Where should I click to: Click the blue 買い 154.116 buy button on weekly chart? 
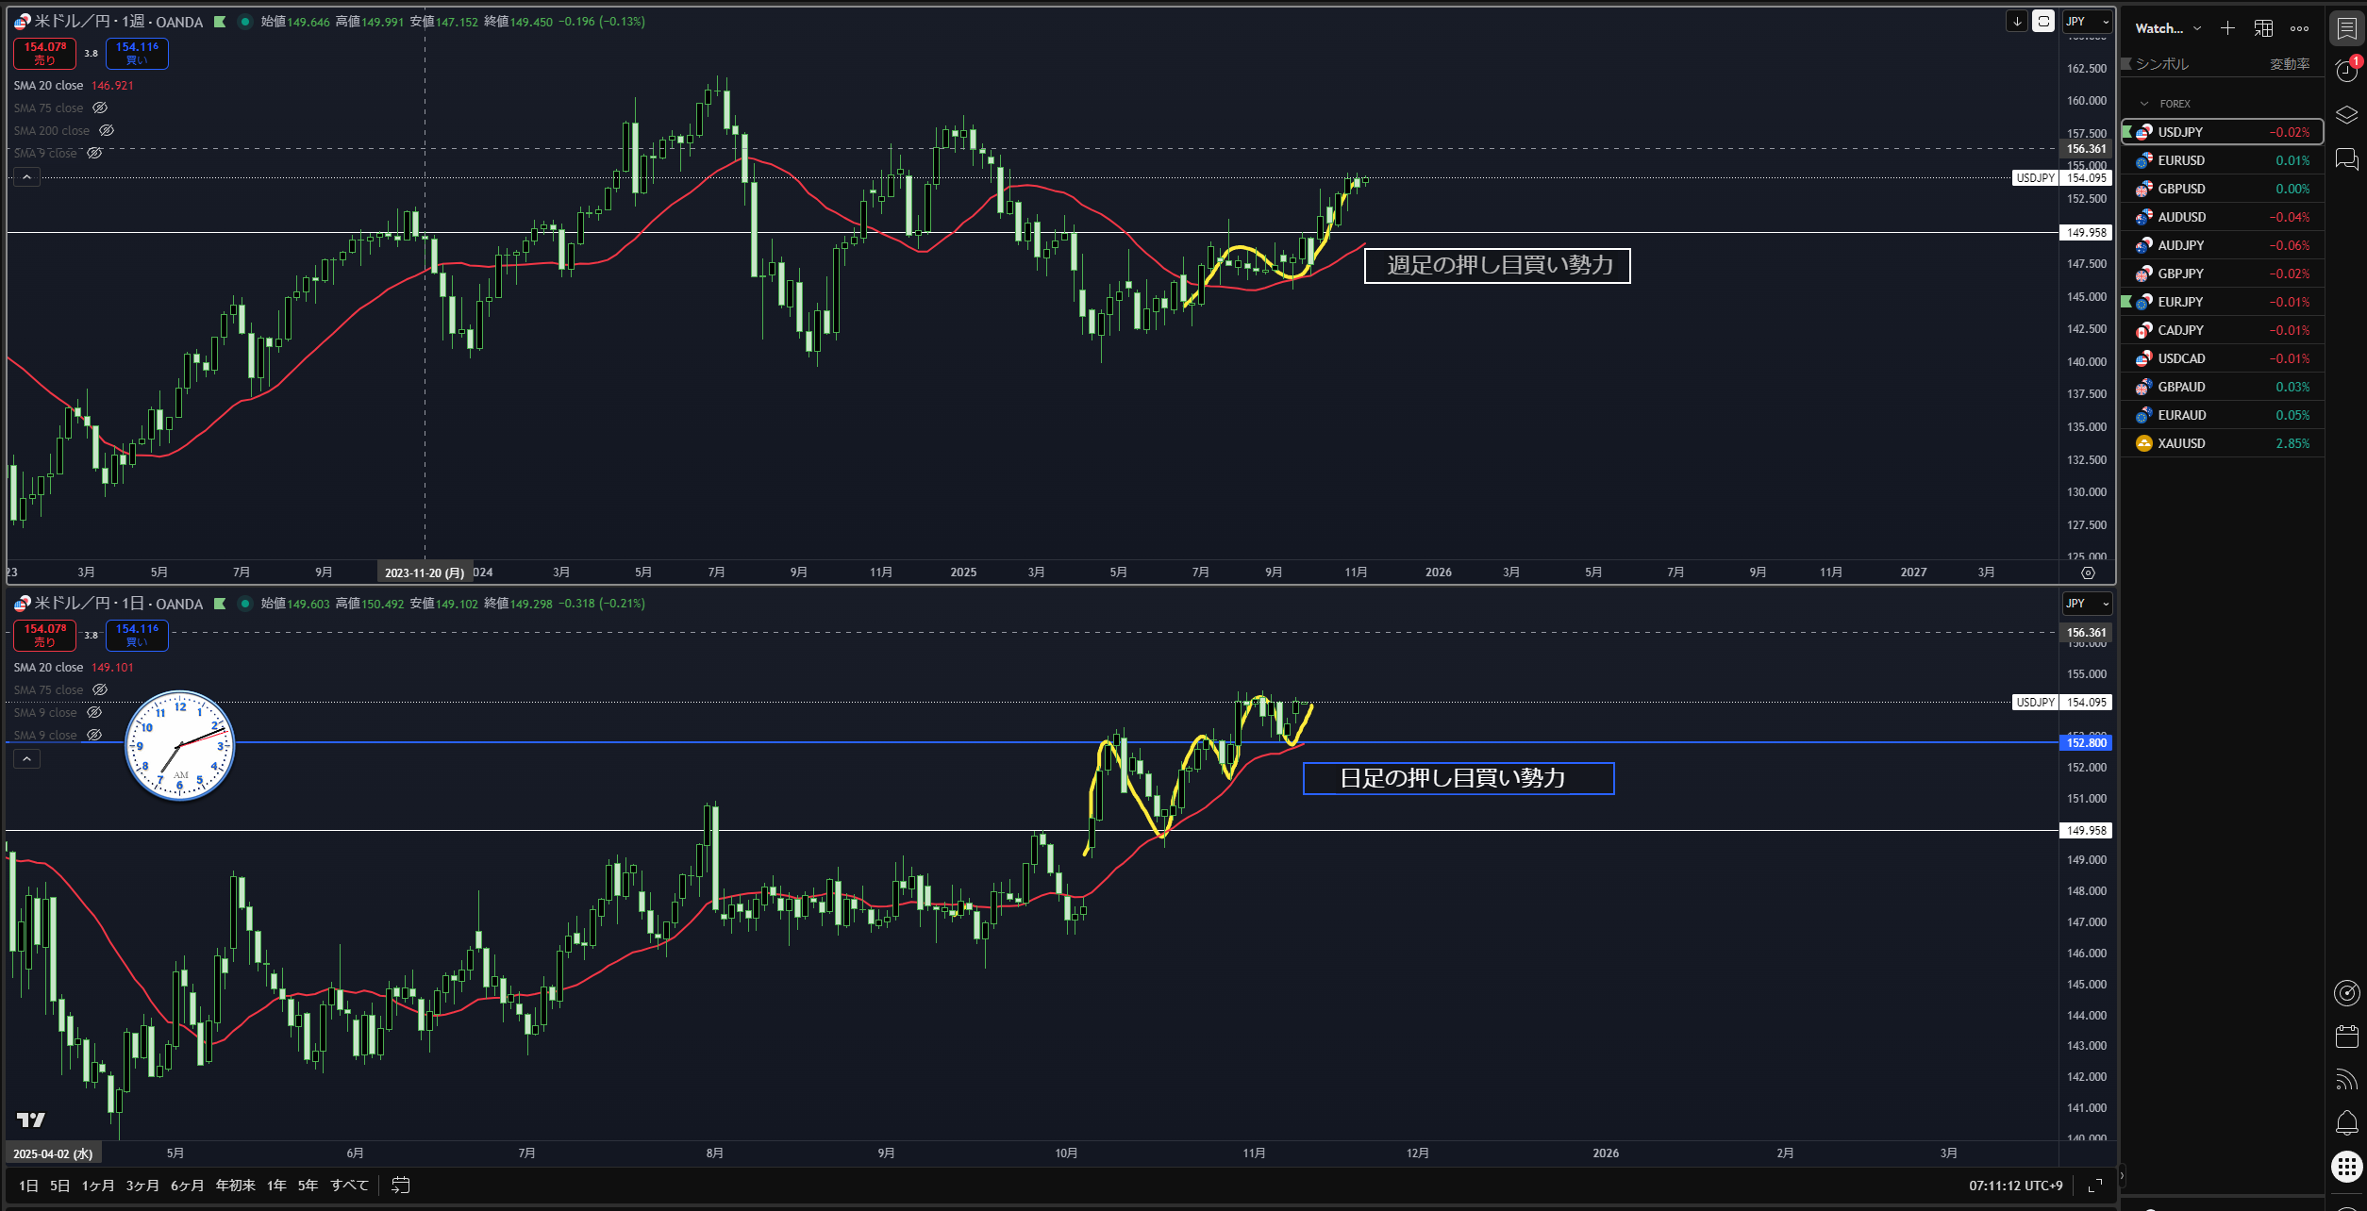pyautogui.click(x=137, y=53)
